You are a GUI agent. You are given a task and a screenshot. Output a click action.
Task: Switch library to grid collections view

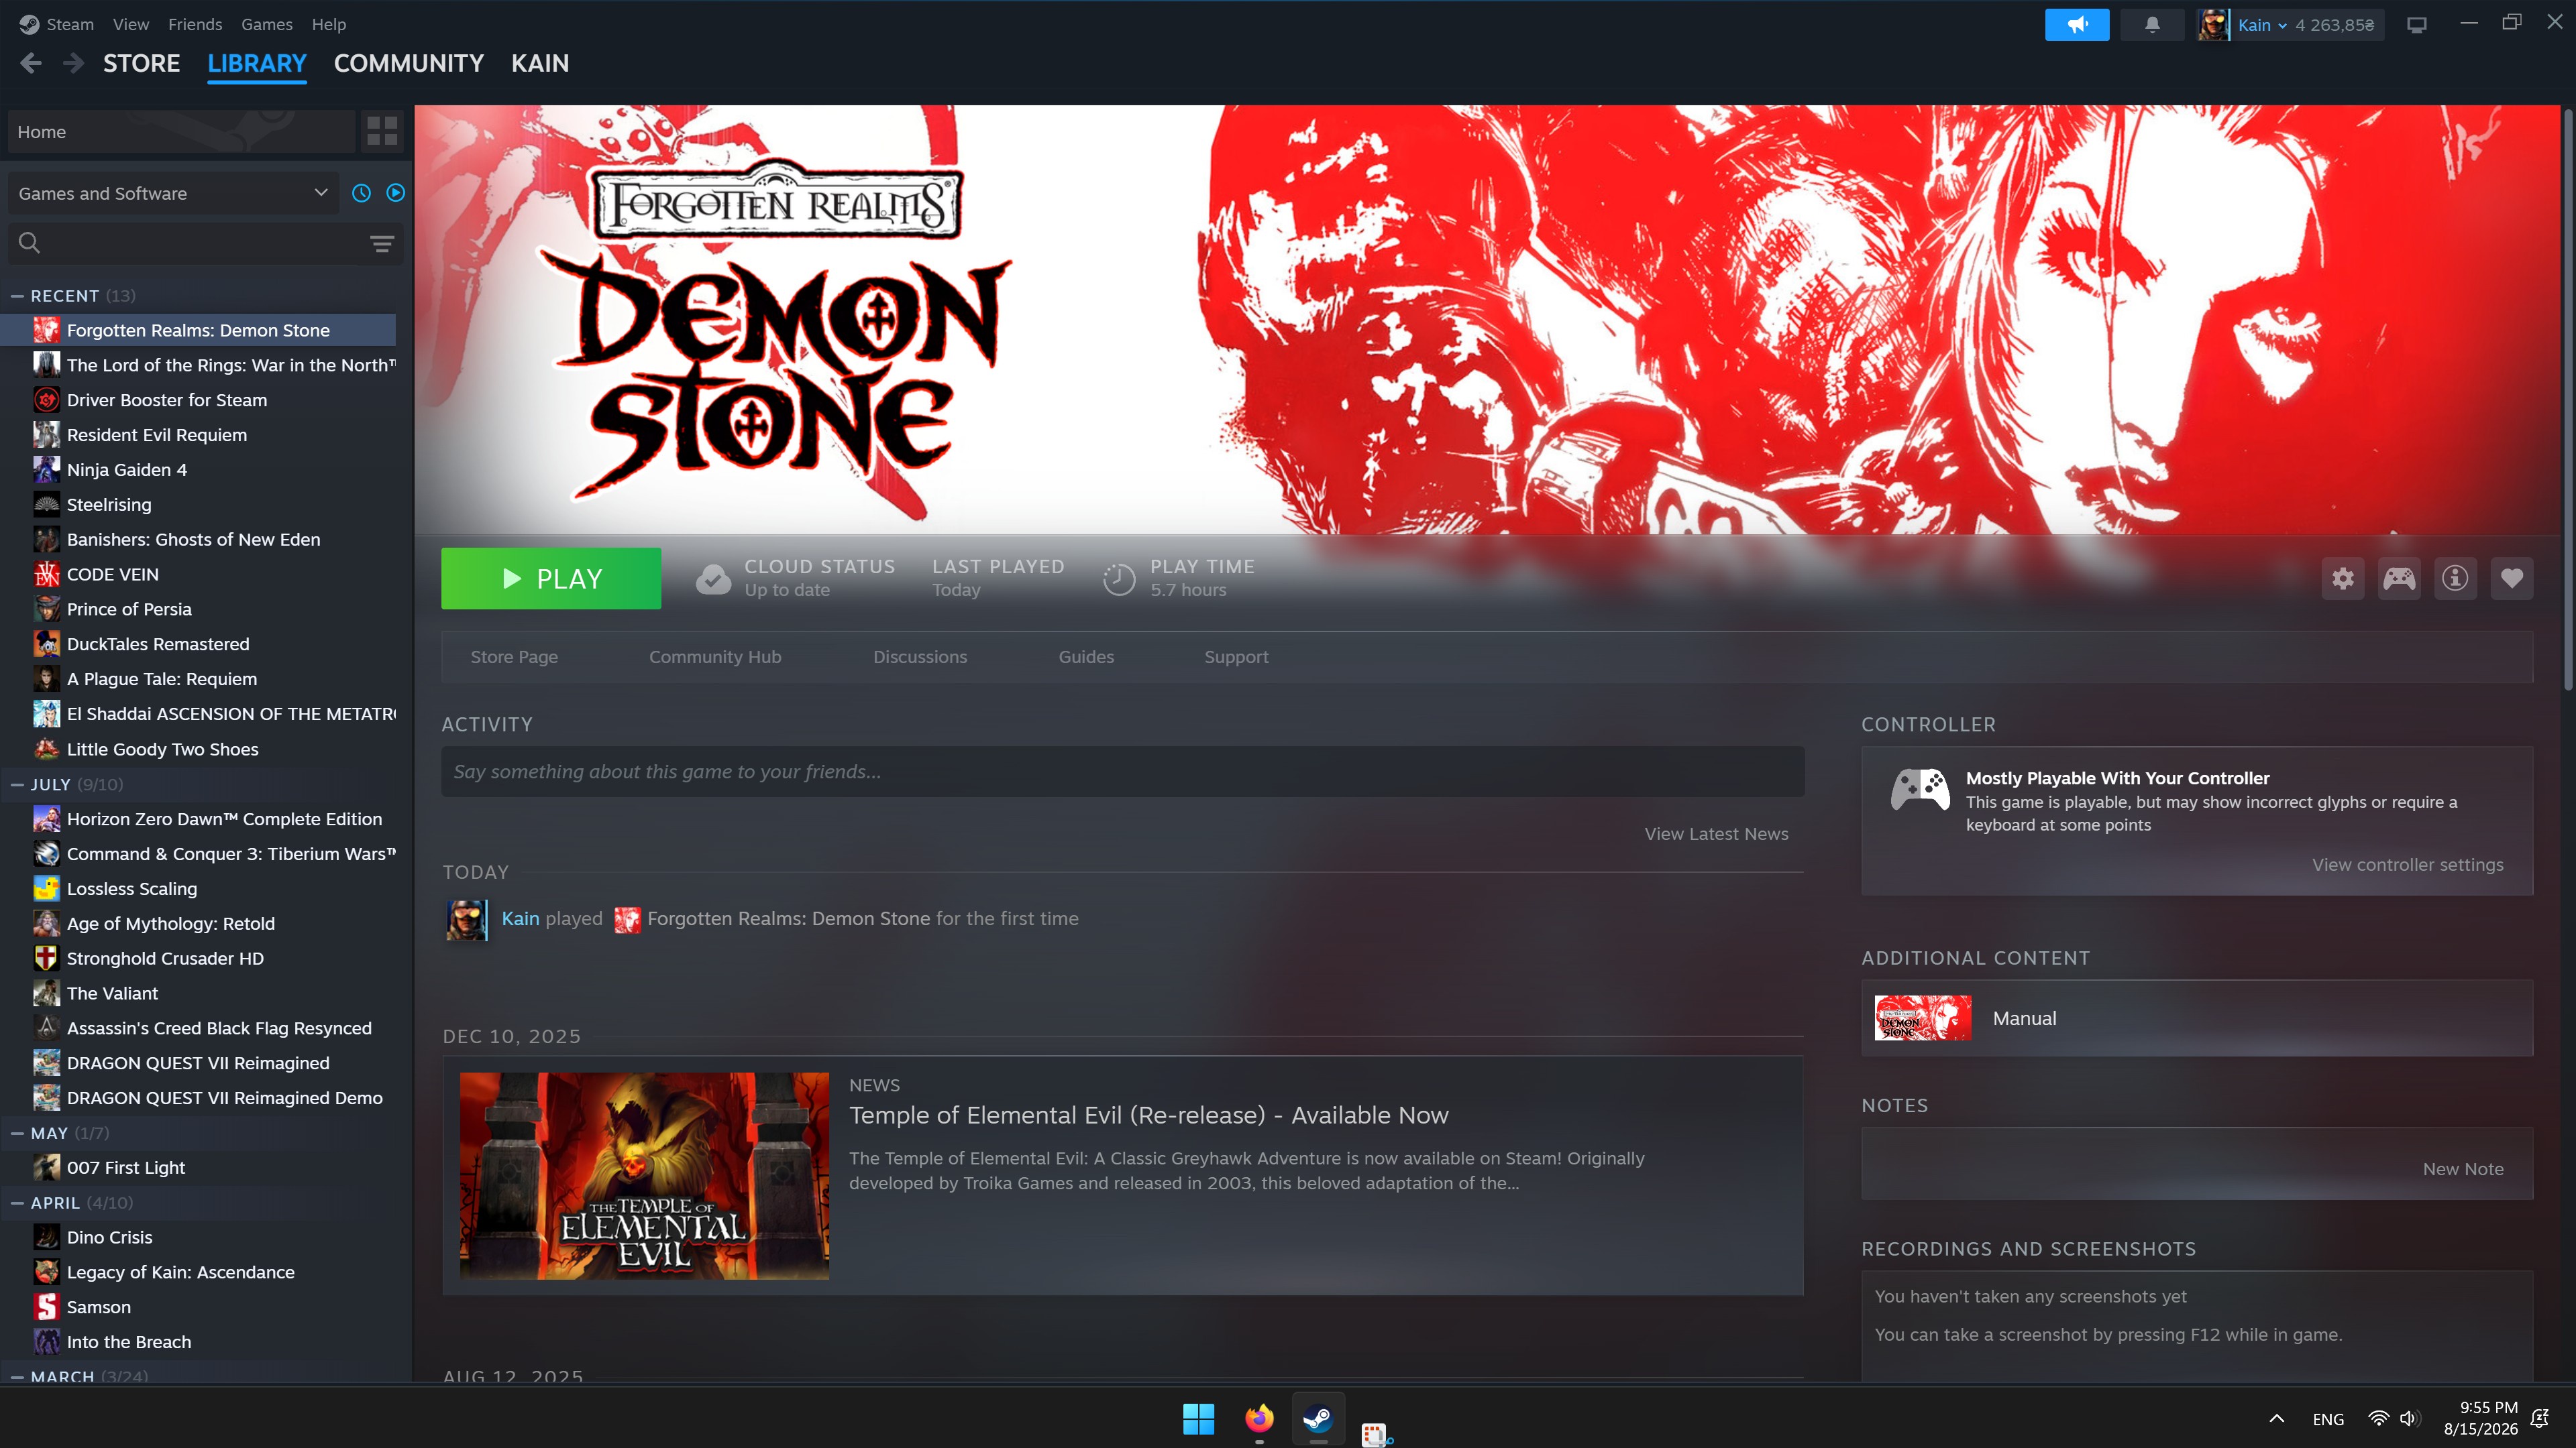point(382,131)
